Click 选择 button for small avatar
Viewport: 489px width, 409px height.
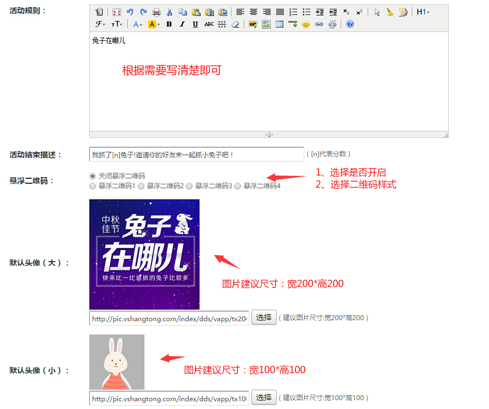coord(264,397)
